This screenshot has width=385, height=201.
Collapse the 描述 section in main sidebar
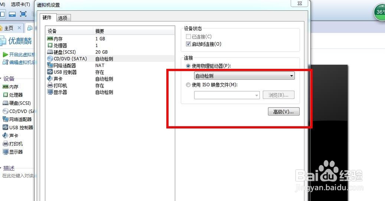tap(1, 168)
